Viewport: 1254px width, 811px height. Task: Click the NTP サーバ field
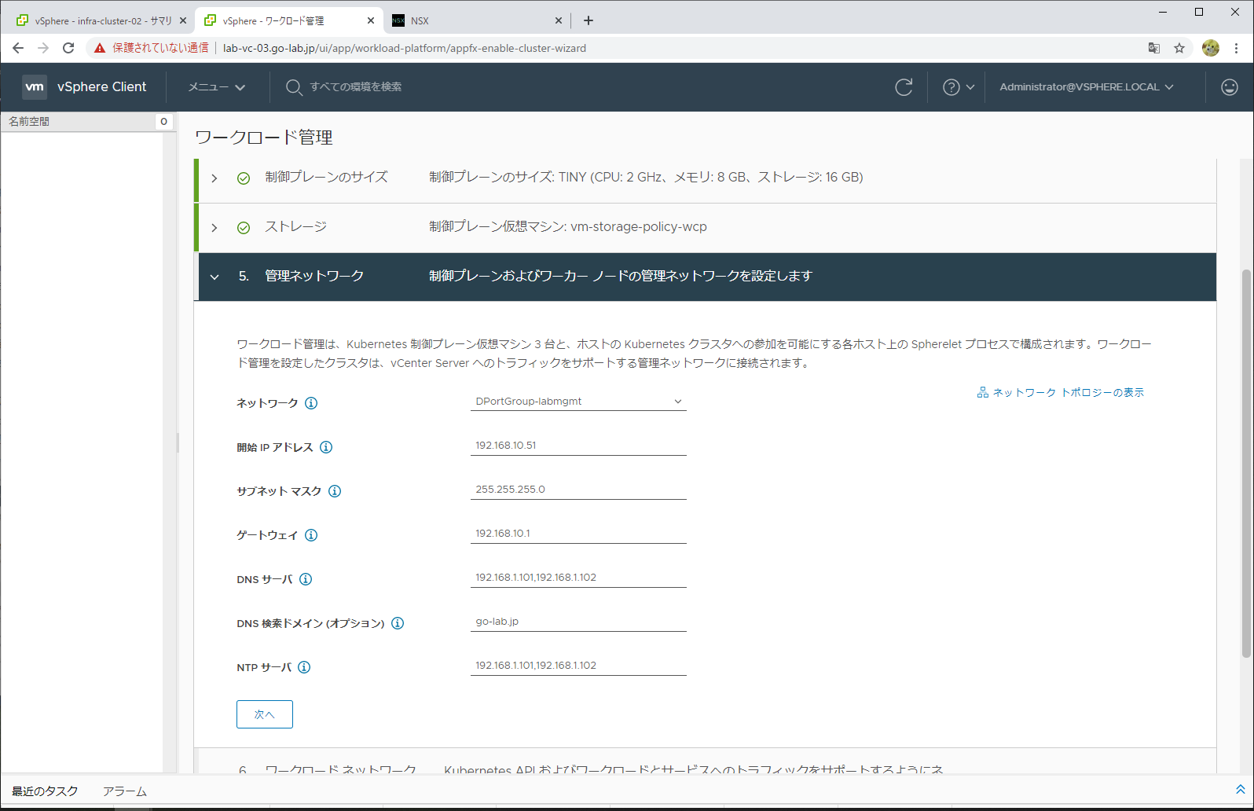coord(578,666)
